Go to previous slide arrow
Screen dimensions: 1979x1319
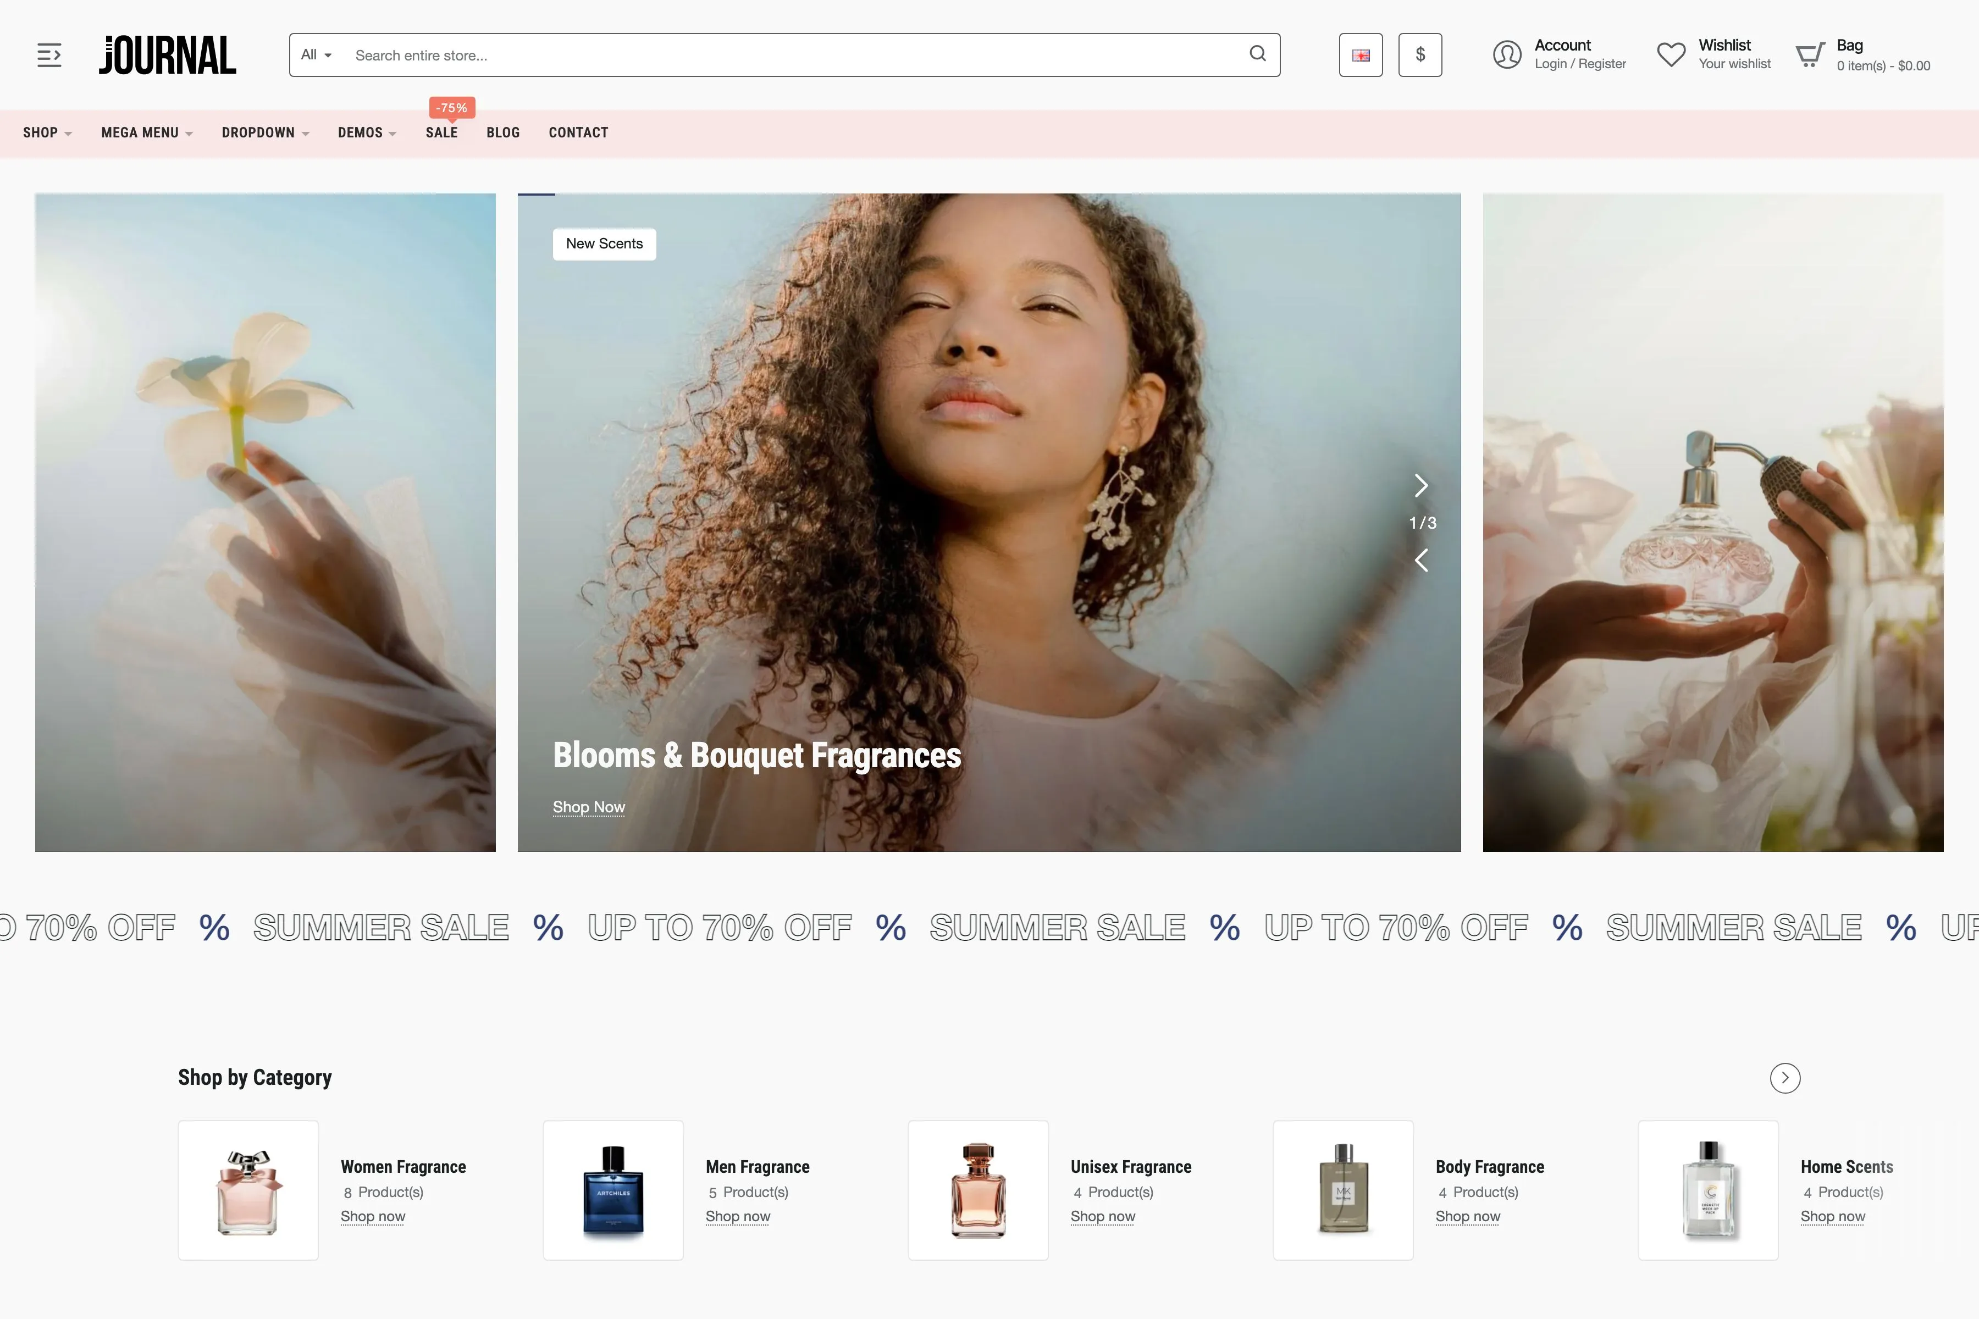coord(1421,560)
